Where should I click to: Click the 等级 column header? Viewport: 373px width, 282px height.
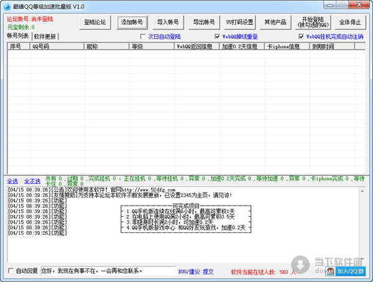[x=152, y=47]
